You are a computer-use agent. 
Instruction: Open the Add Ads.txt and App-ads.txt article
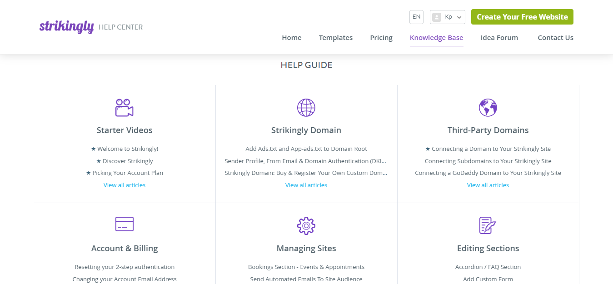[306, 149]
